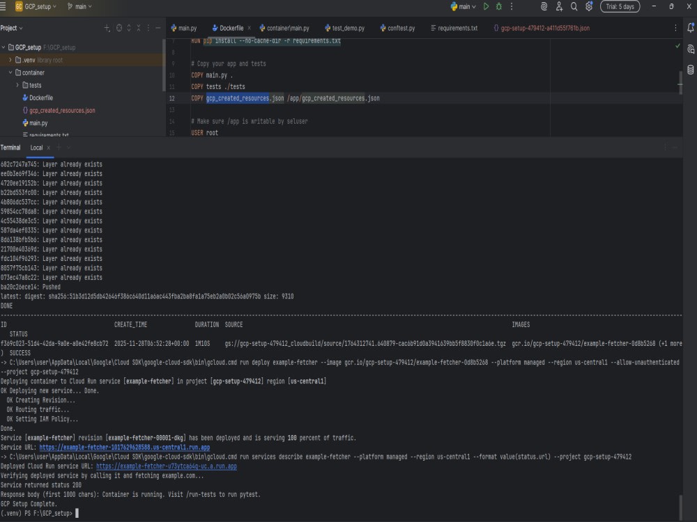This screenshot has width=697, height=522.
Task: Close the Local terminal tab
Action: coord(49,148)
